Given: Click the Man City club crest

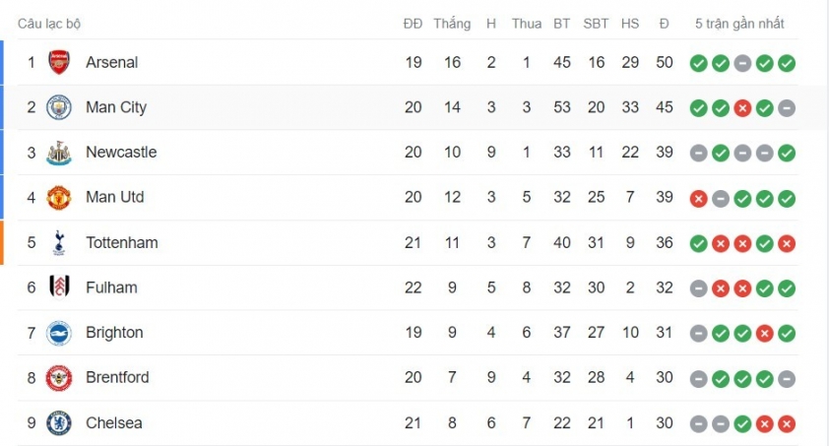Looking at the screenshot, I should pyautogui.click(x=59, y=107).
